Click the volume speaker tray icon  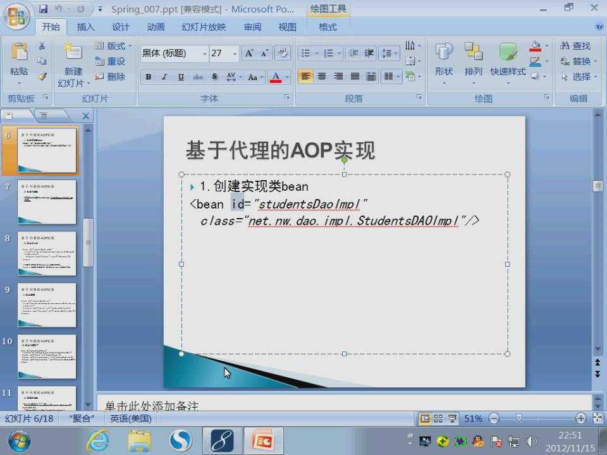531,441
